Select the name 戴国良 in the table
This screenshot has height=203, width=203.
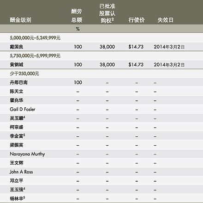pos(17,47)
